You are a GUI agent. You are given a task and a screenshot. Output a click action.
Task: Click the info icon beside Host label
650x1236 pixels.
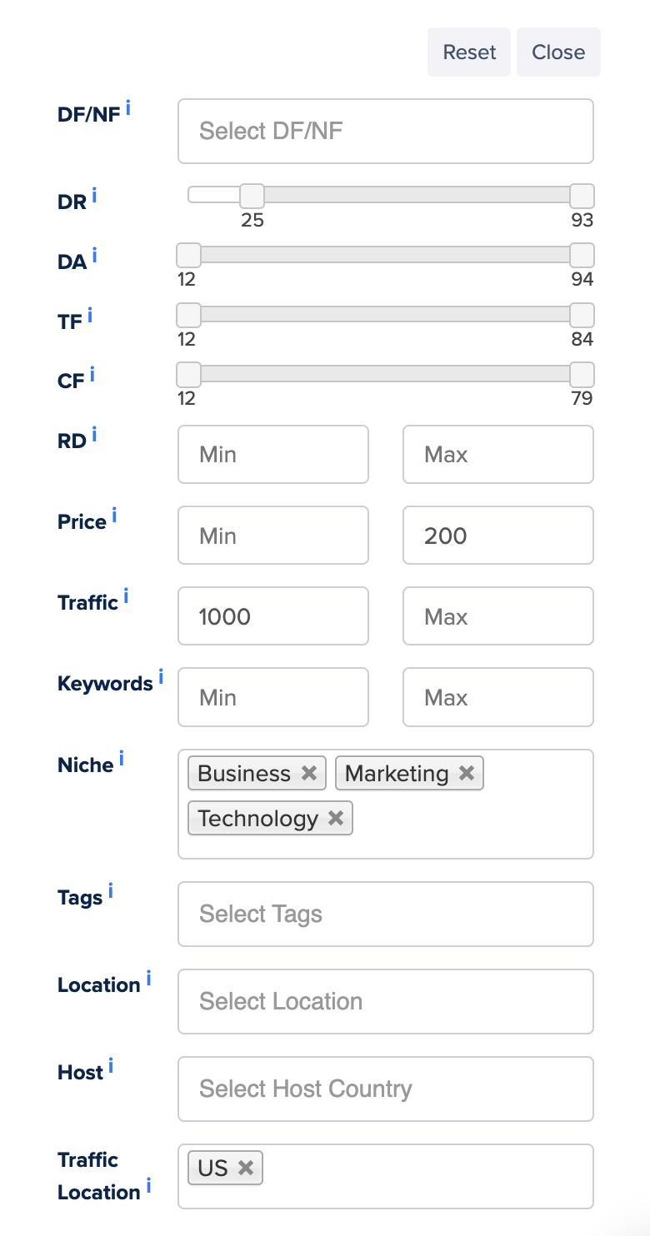click(111, 1066)
